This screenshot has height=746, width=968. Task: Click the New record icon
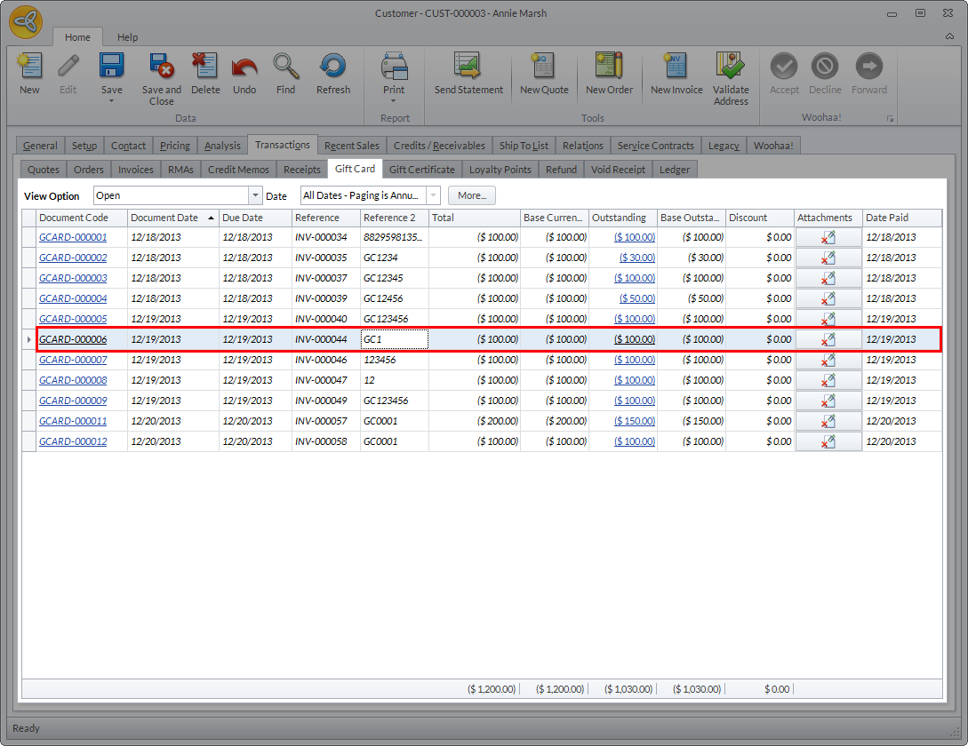(29, 67)
